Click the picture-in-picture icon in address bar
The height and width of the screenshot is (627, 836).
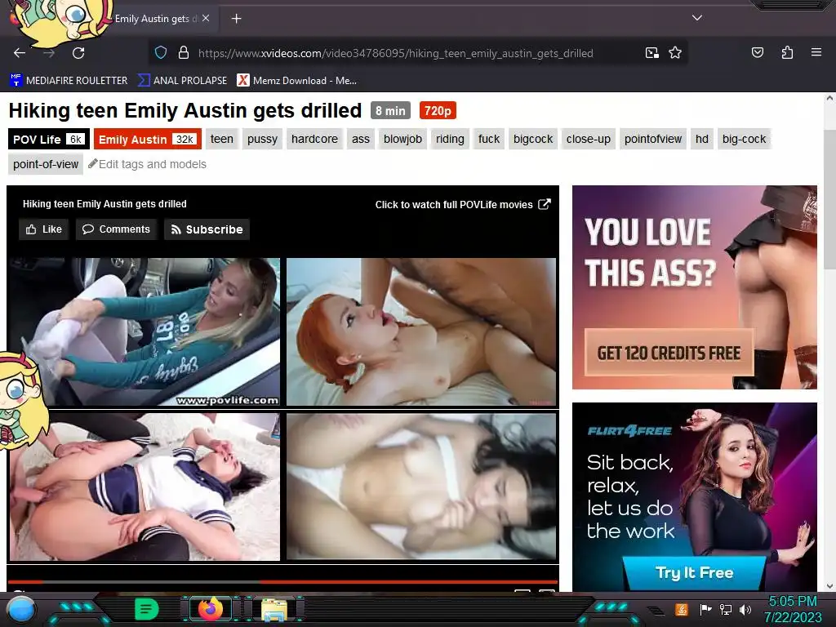point(651,53)
